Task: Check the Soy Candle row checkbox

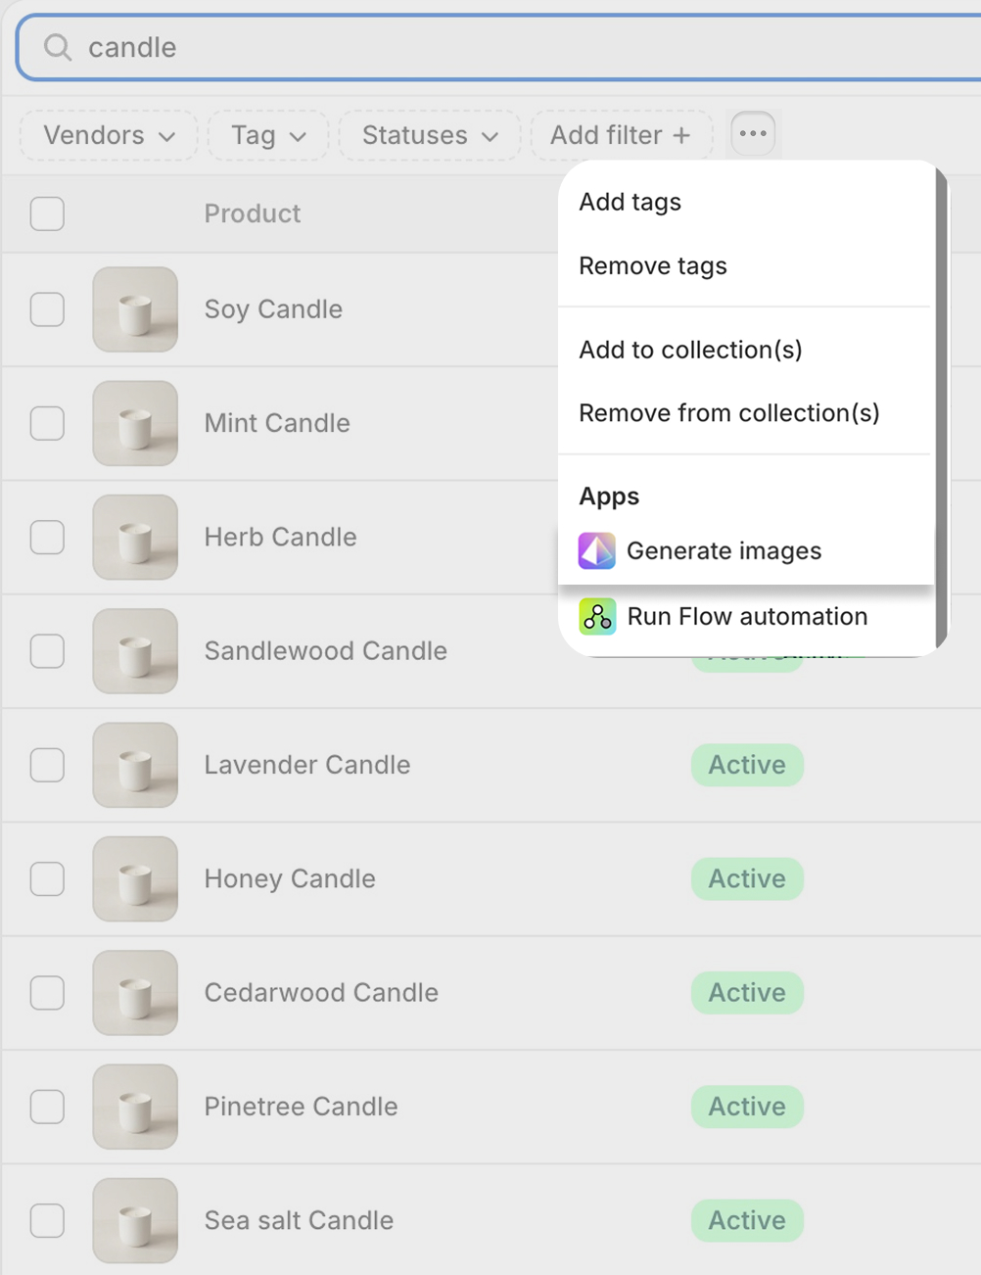Action: pyautogui.click(x=46, y=309)
